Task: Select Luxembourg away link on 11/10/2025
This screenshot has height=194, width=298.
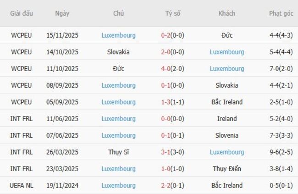Action: [227, 69]
